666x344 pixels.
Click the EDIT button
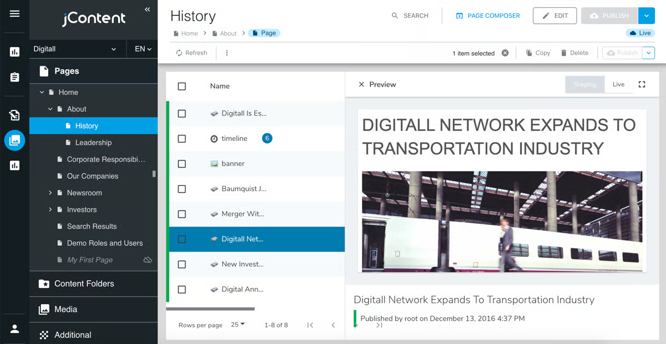point(554,16)
